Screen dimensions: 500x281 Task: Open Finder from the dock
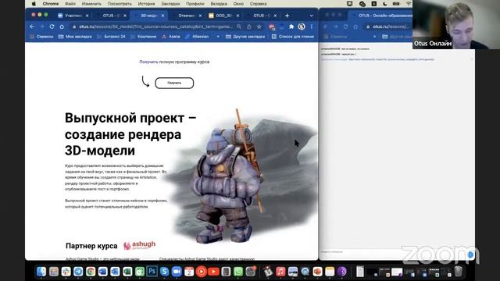click(41, 272)
